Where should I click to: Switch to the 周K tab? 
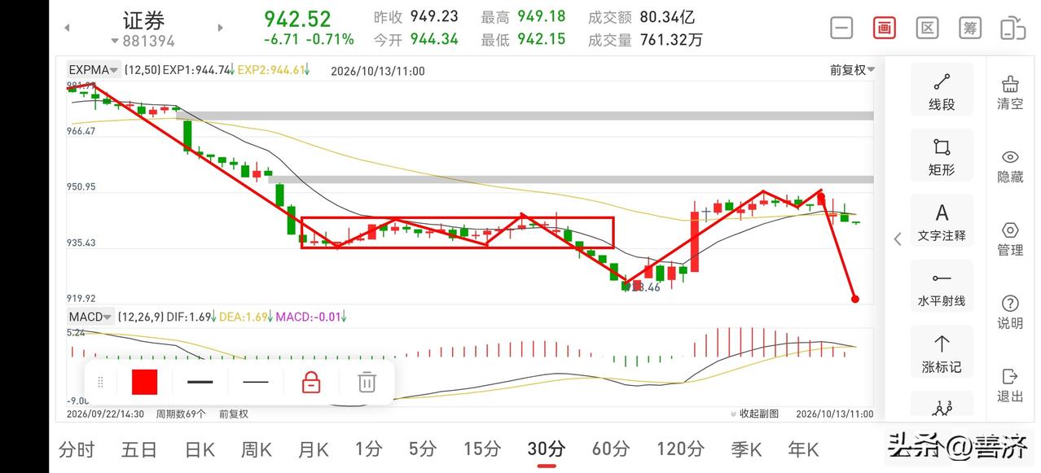point(257,449)
